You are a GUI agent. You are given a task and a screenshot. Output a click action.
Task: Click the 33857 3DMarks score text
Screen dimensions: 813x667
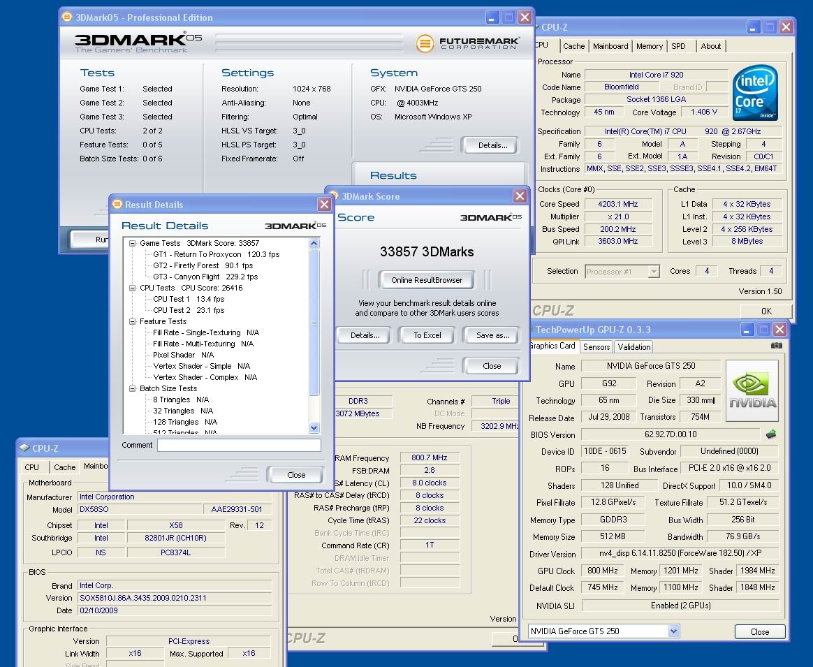427,252
